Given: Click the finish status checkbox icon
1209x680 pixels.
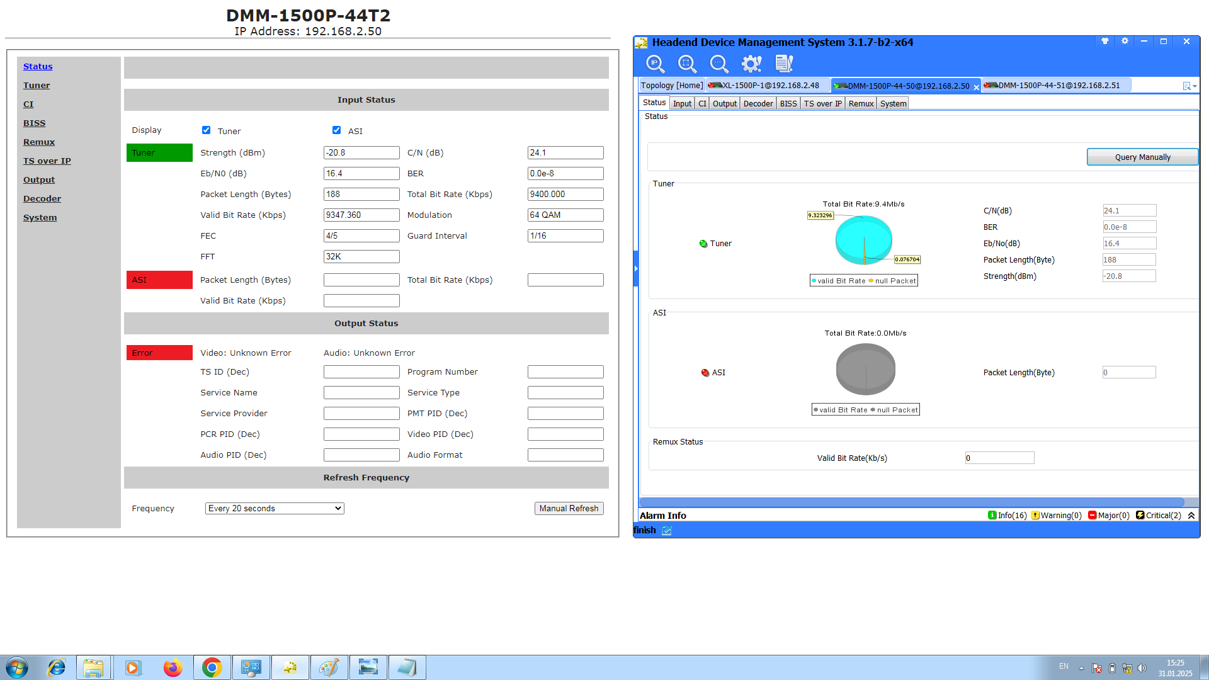Looking at the screenshot, I should pyautogui.click(x=667, y=531).
